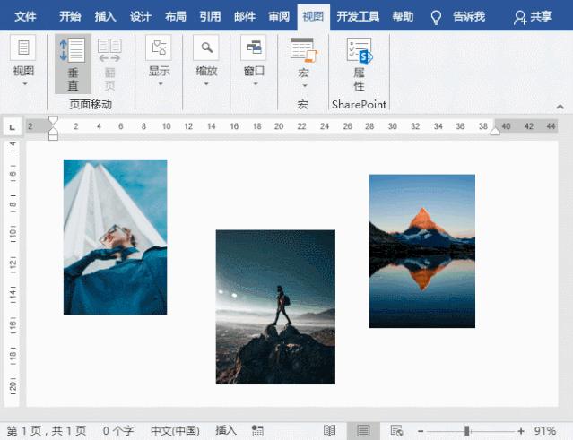Toggle the 插入 insert mode indicator
The width and height of the screenshot is (573, 440).
tap(225, 430)
